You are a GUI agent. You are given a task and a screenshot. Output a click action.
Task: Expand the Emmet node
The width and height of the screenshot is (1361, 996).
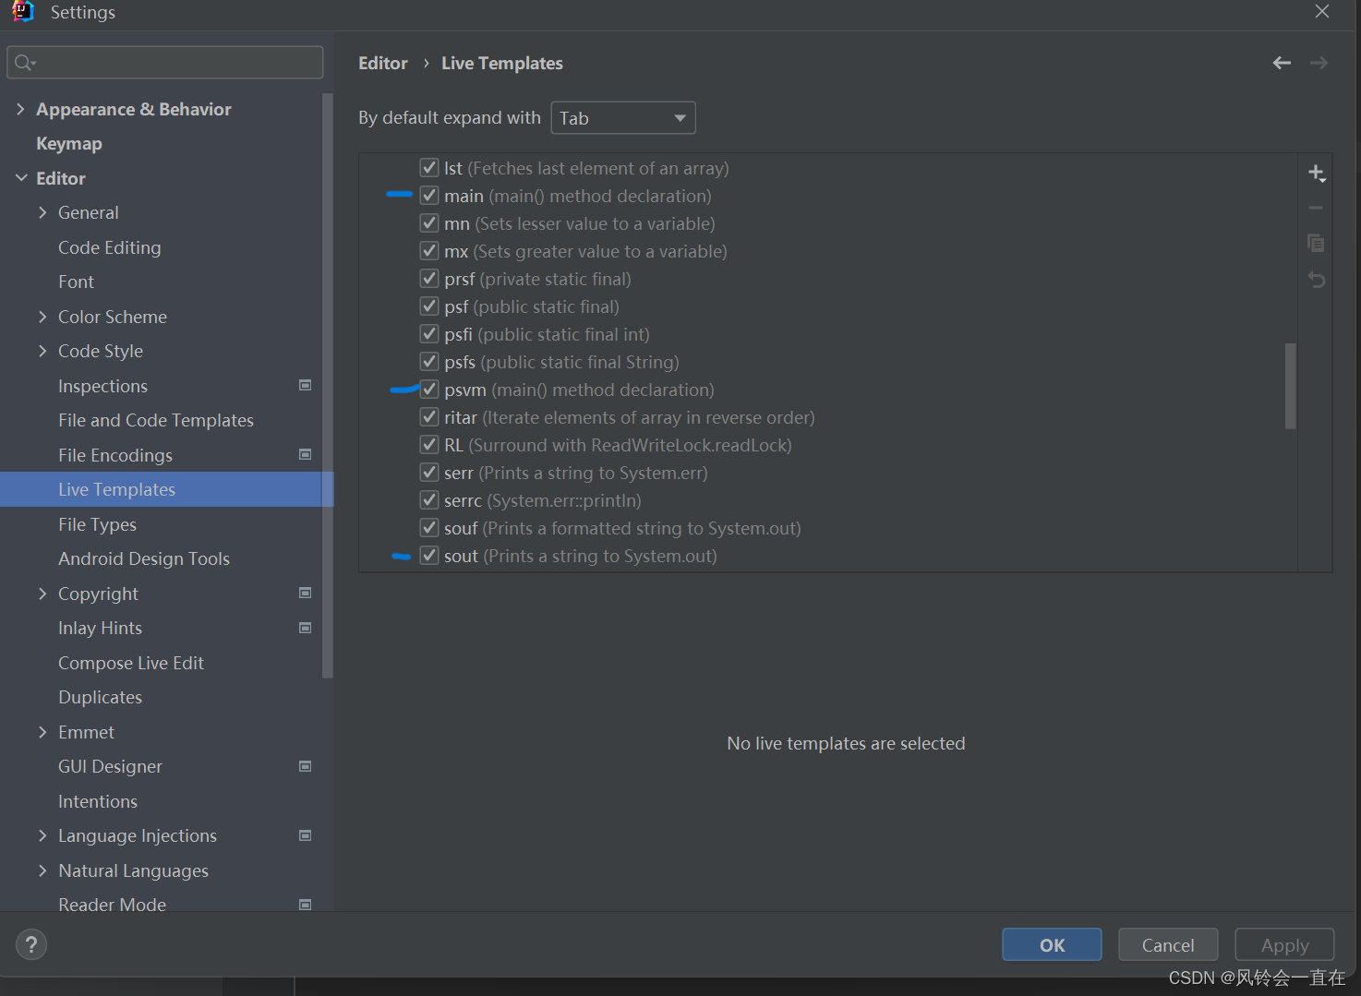click(x=42, y=732)
